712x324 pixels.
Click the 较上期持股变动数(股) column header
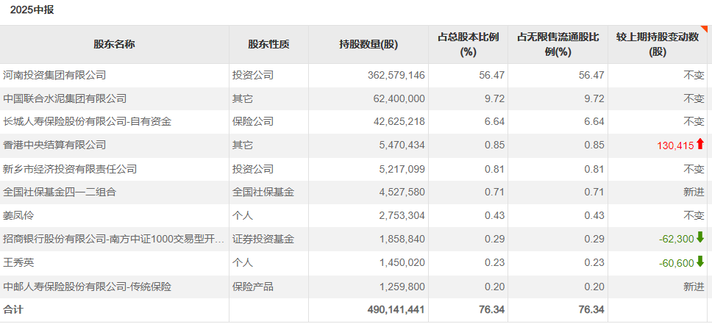(658, 45)
